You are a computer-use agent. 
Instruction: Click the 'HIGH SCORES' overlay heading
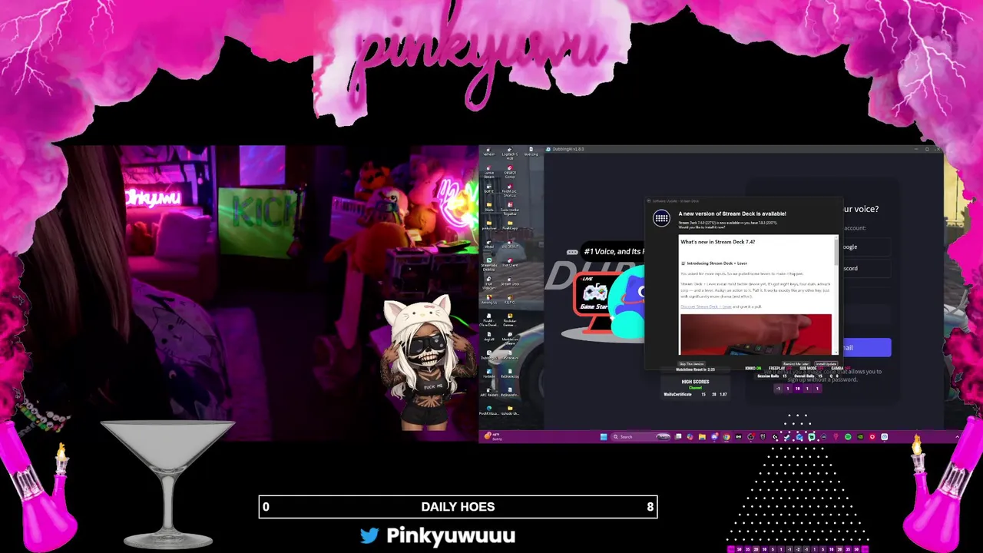695,382
